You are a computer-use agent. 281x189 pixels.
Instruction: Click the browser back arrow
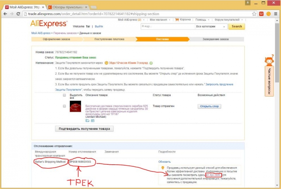point(5,14)
